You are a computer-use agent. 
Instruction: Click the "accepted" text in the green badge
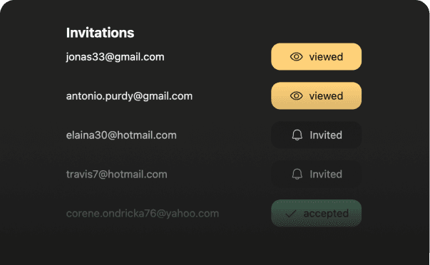coord(326,214)
